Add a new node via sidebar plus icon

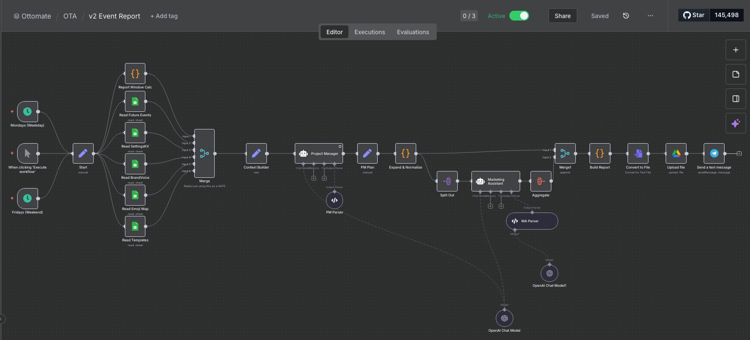tap(735, 49)
